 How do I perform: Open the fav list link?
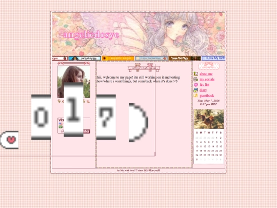click(204, 85)
